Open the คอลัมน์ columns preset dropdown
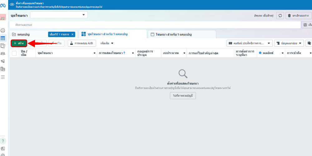 coord(249,43)
